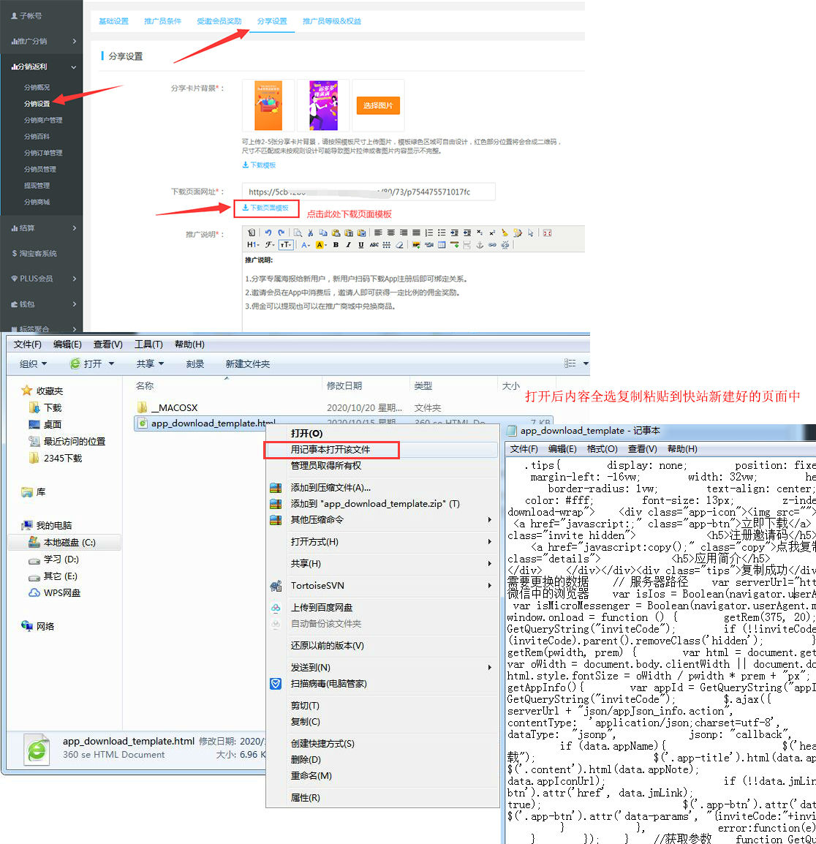Open the H1 heading dropdown

[252, 245]
